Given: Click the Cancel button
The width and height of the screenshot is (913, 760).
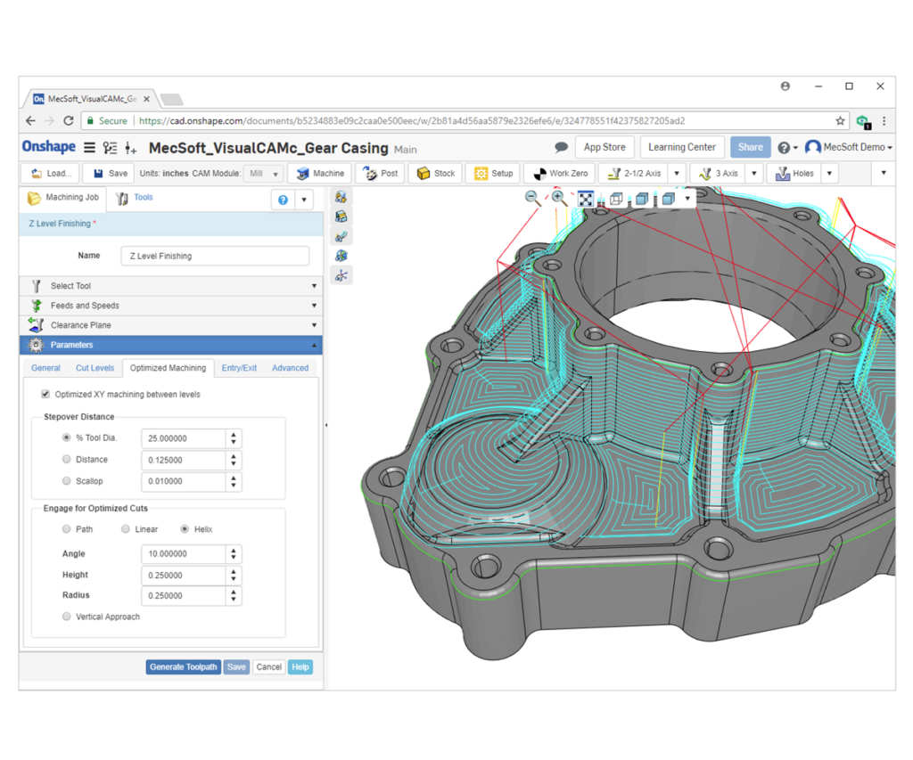Looking at the screenshot, I should pos(268,666).
